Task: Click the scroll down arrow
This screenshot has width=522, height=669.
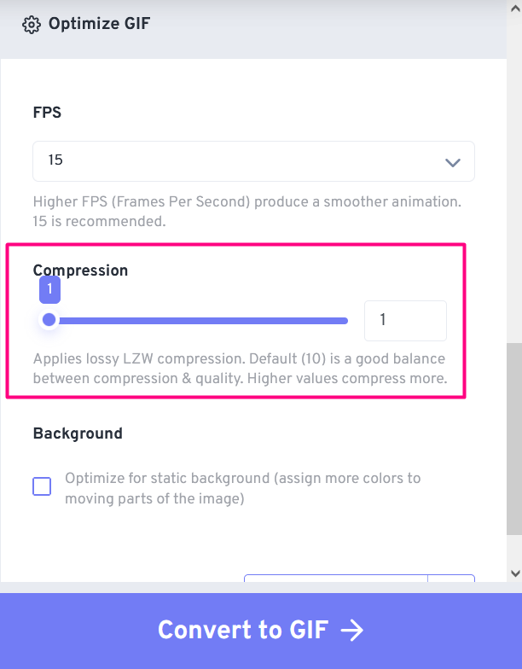Action: 513,573
